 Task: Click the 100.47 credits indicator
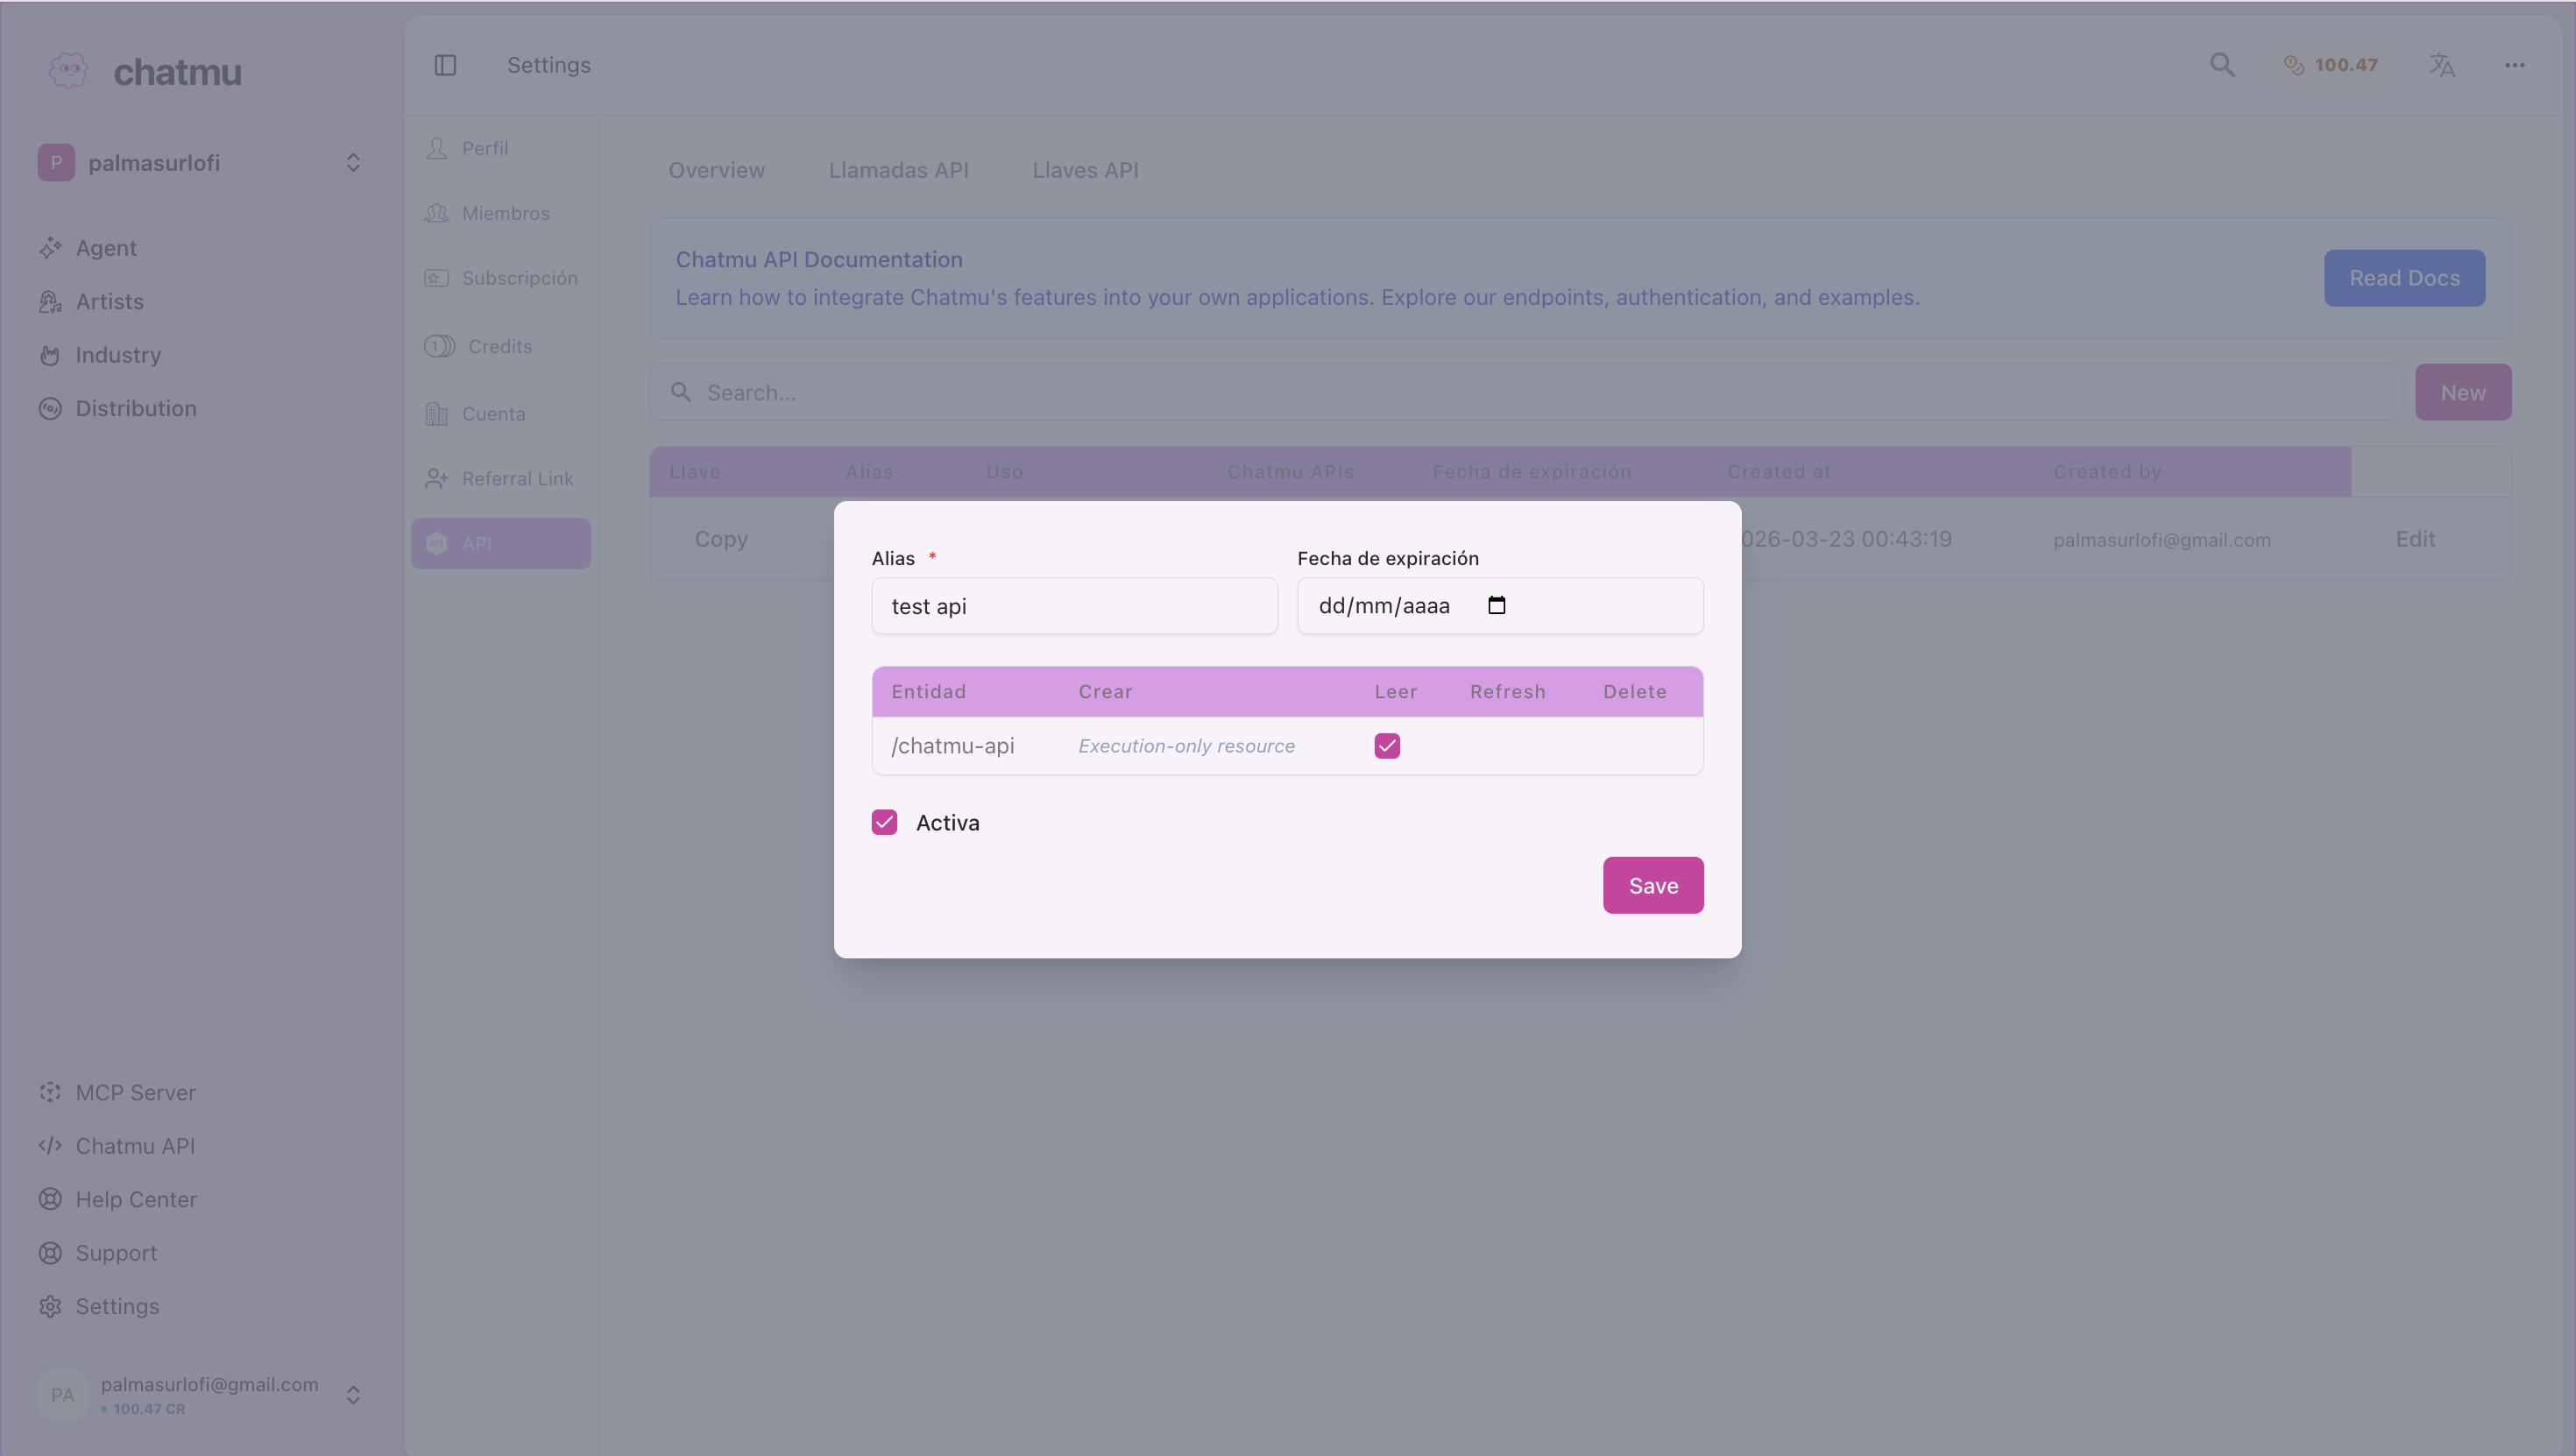coord(2331,64)
